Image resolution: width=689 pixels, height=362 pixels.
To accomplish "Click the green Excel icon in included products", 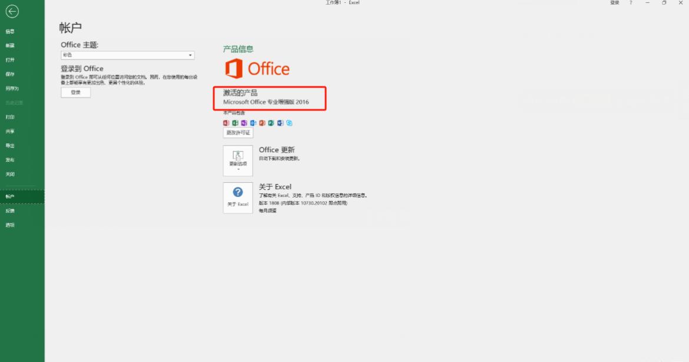I will (x=235, y=123).
